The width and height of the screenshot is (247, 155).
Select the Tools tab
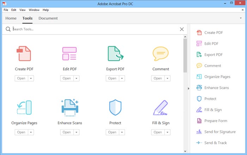pos(28,18)
